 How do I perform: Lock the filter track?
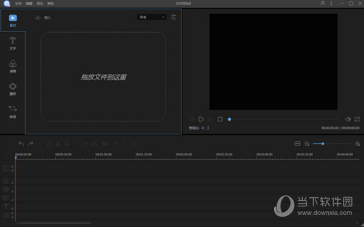click(x=12, y=183)
